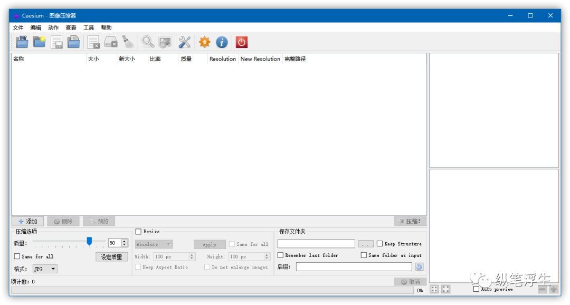Viewport: 570px width, 305px height.
Task: Open the 动作 menu
Action: [x=53, y=27]
